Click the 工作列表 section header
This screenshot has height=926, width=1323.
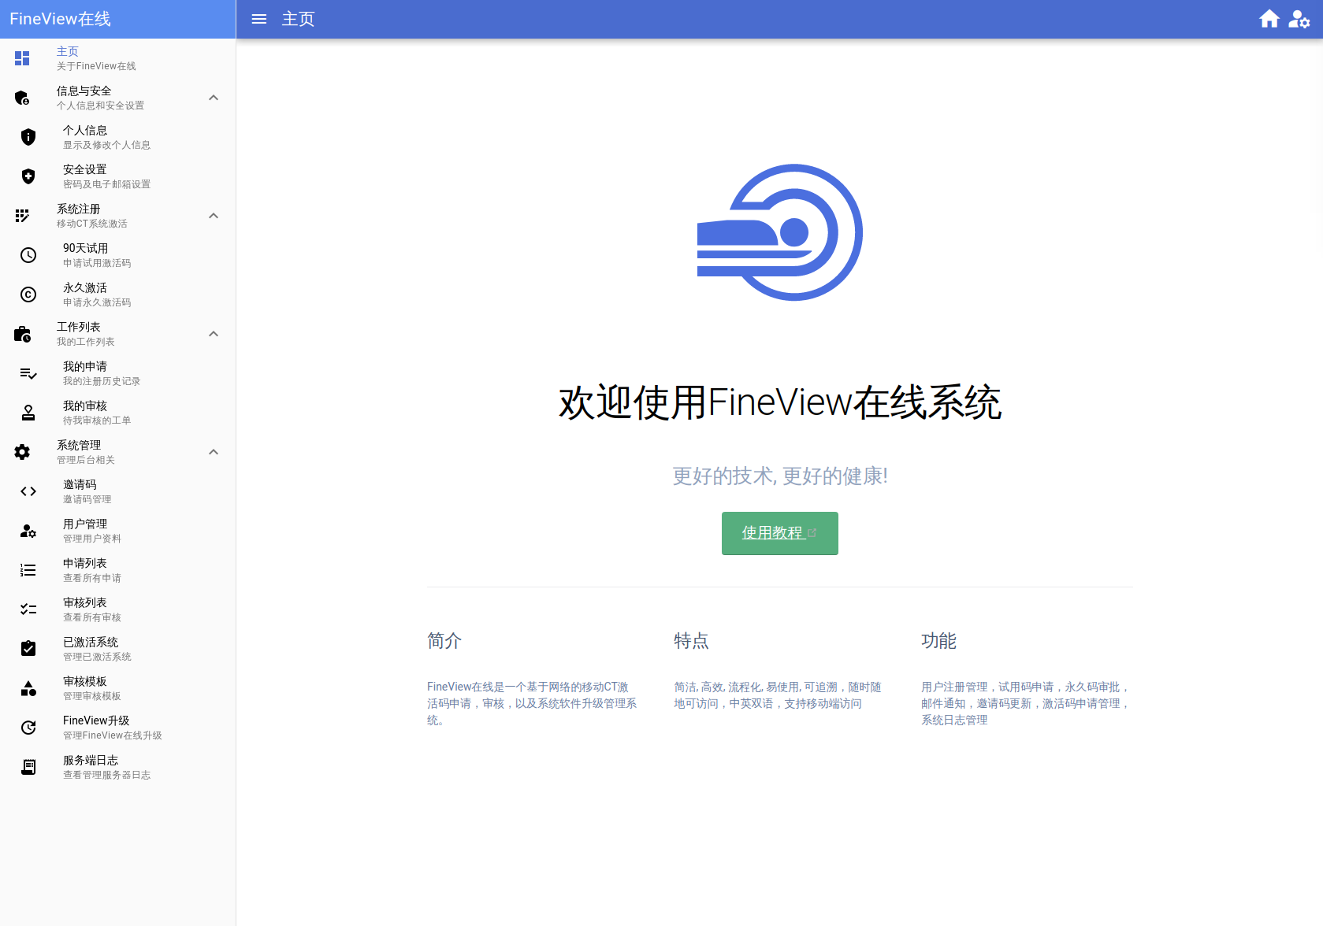(118, 334)
